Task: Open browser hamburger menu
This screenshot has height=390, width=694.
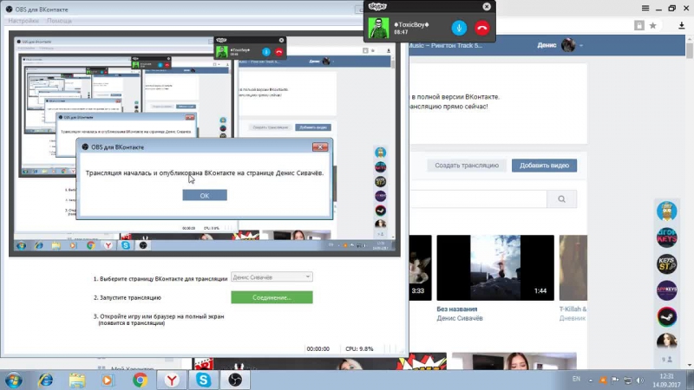Action: [645, 8]
